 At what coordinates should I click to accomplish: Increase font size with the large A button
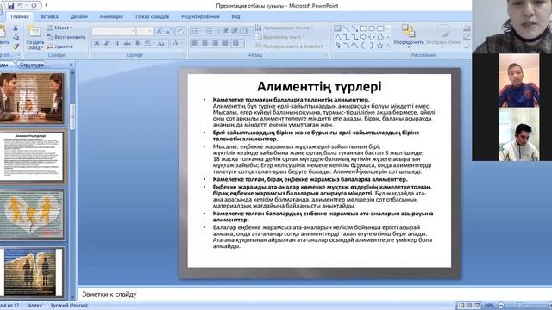(x=159, y=31)
